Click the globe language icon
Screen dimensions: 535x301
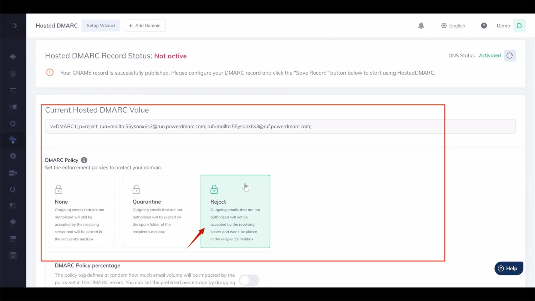pyautogui.click(x=444, y=26)
